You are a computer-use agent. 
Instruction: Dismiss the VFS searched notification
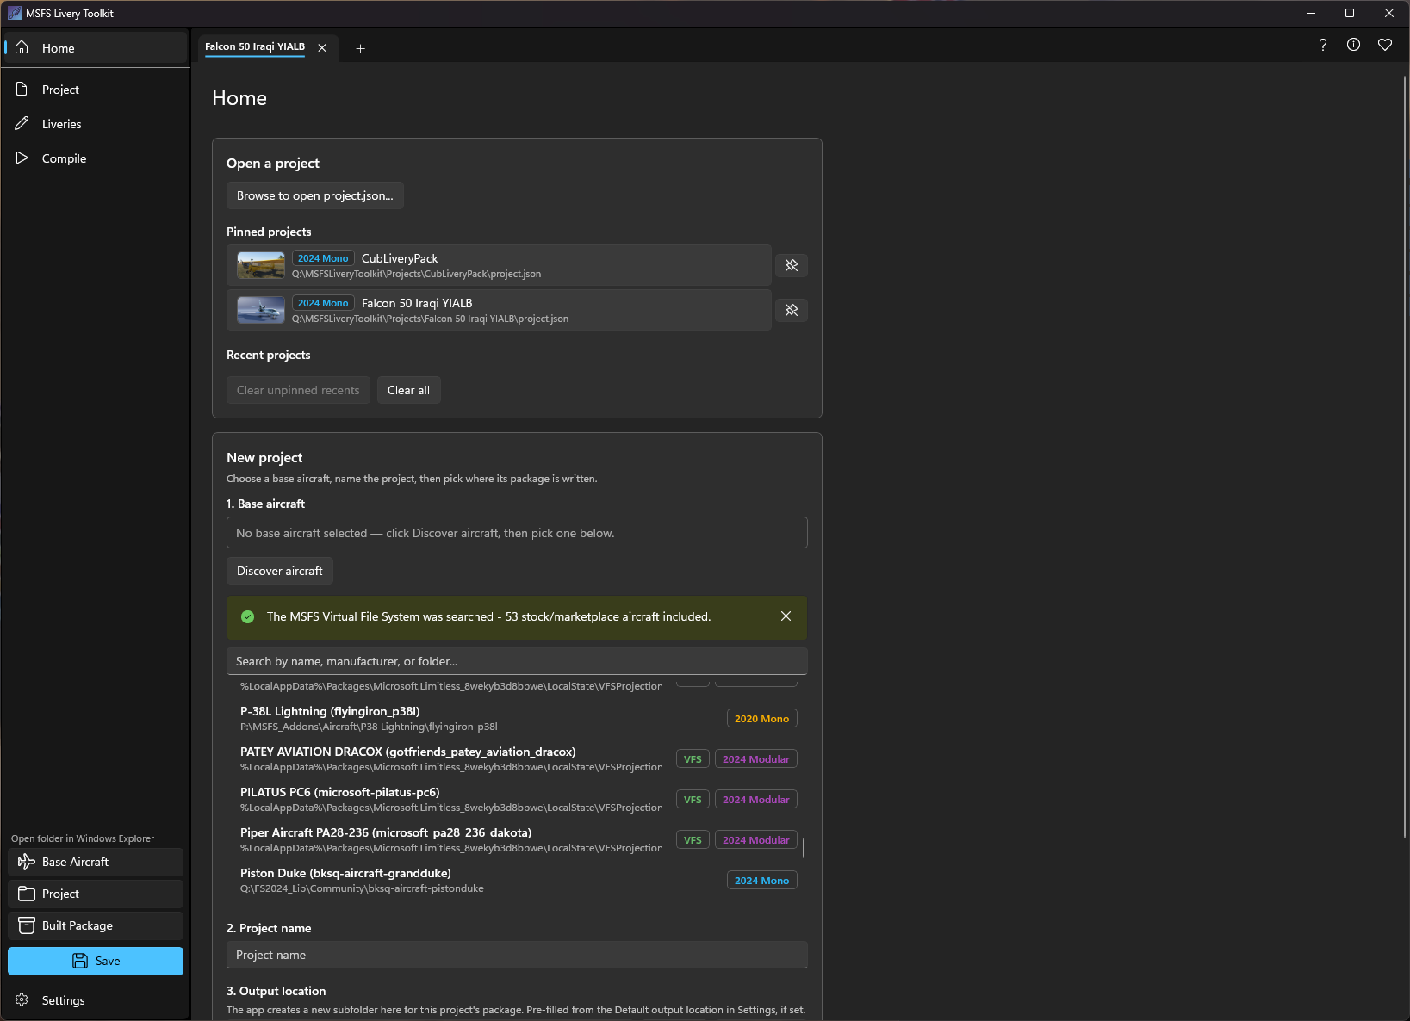pos(786,616)
